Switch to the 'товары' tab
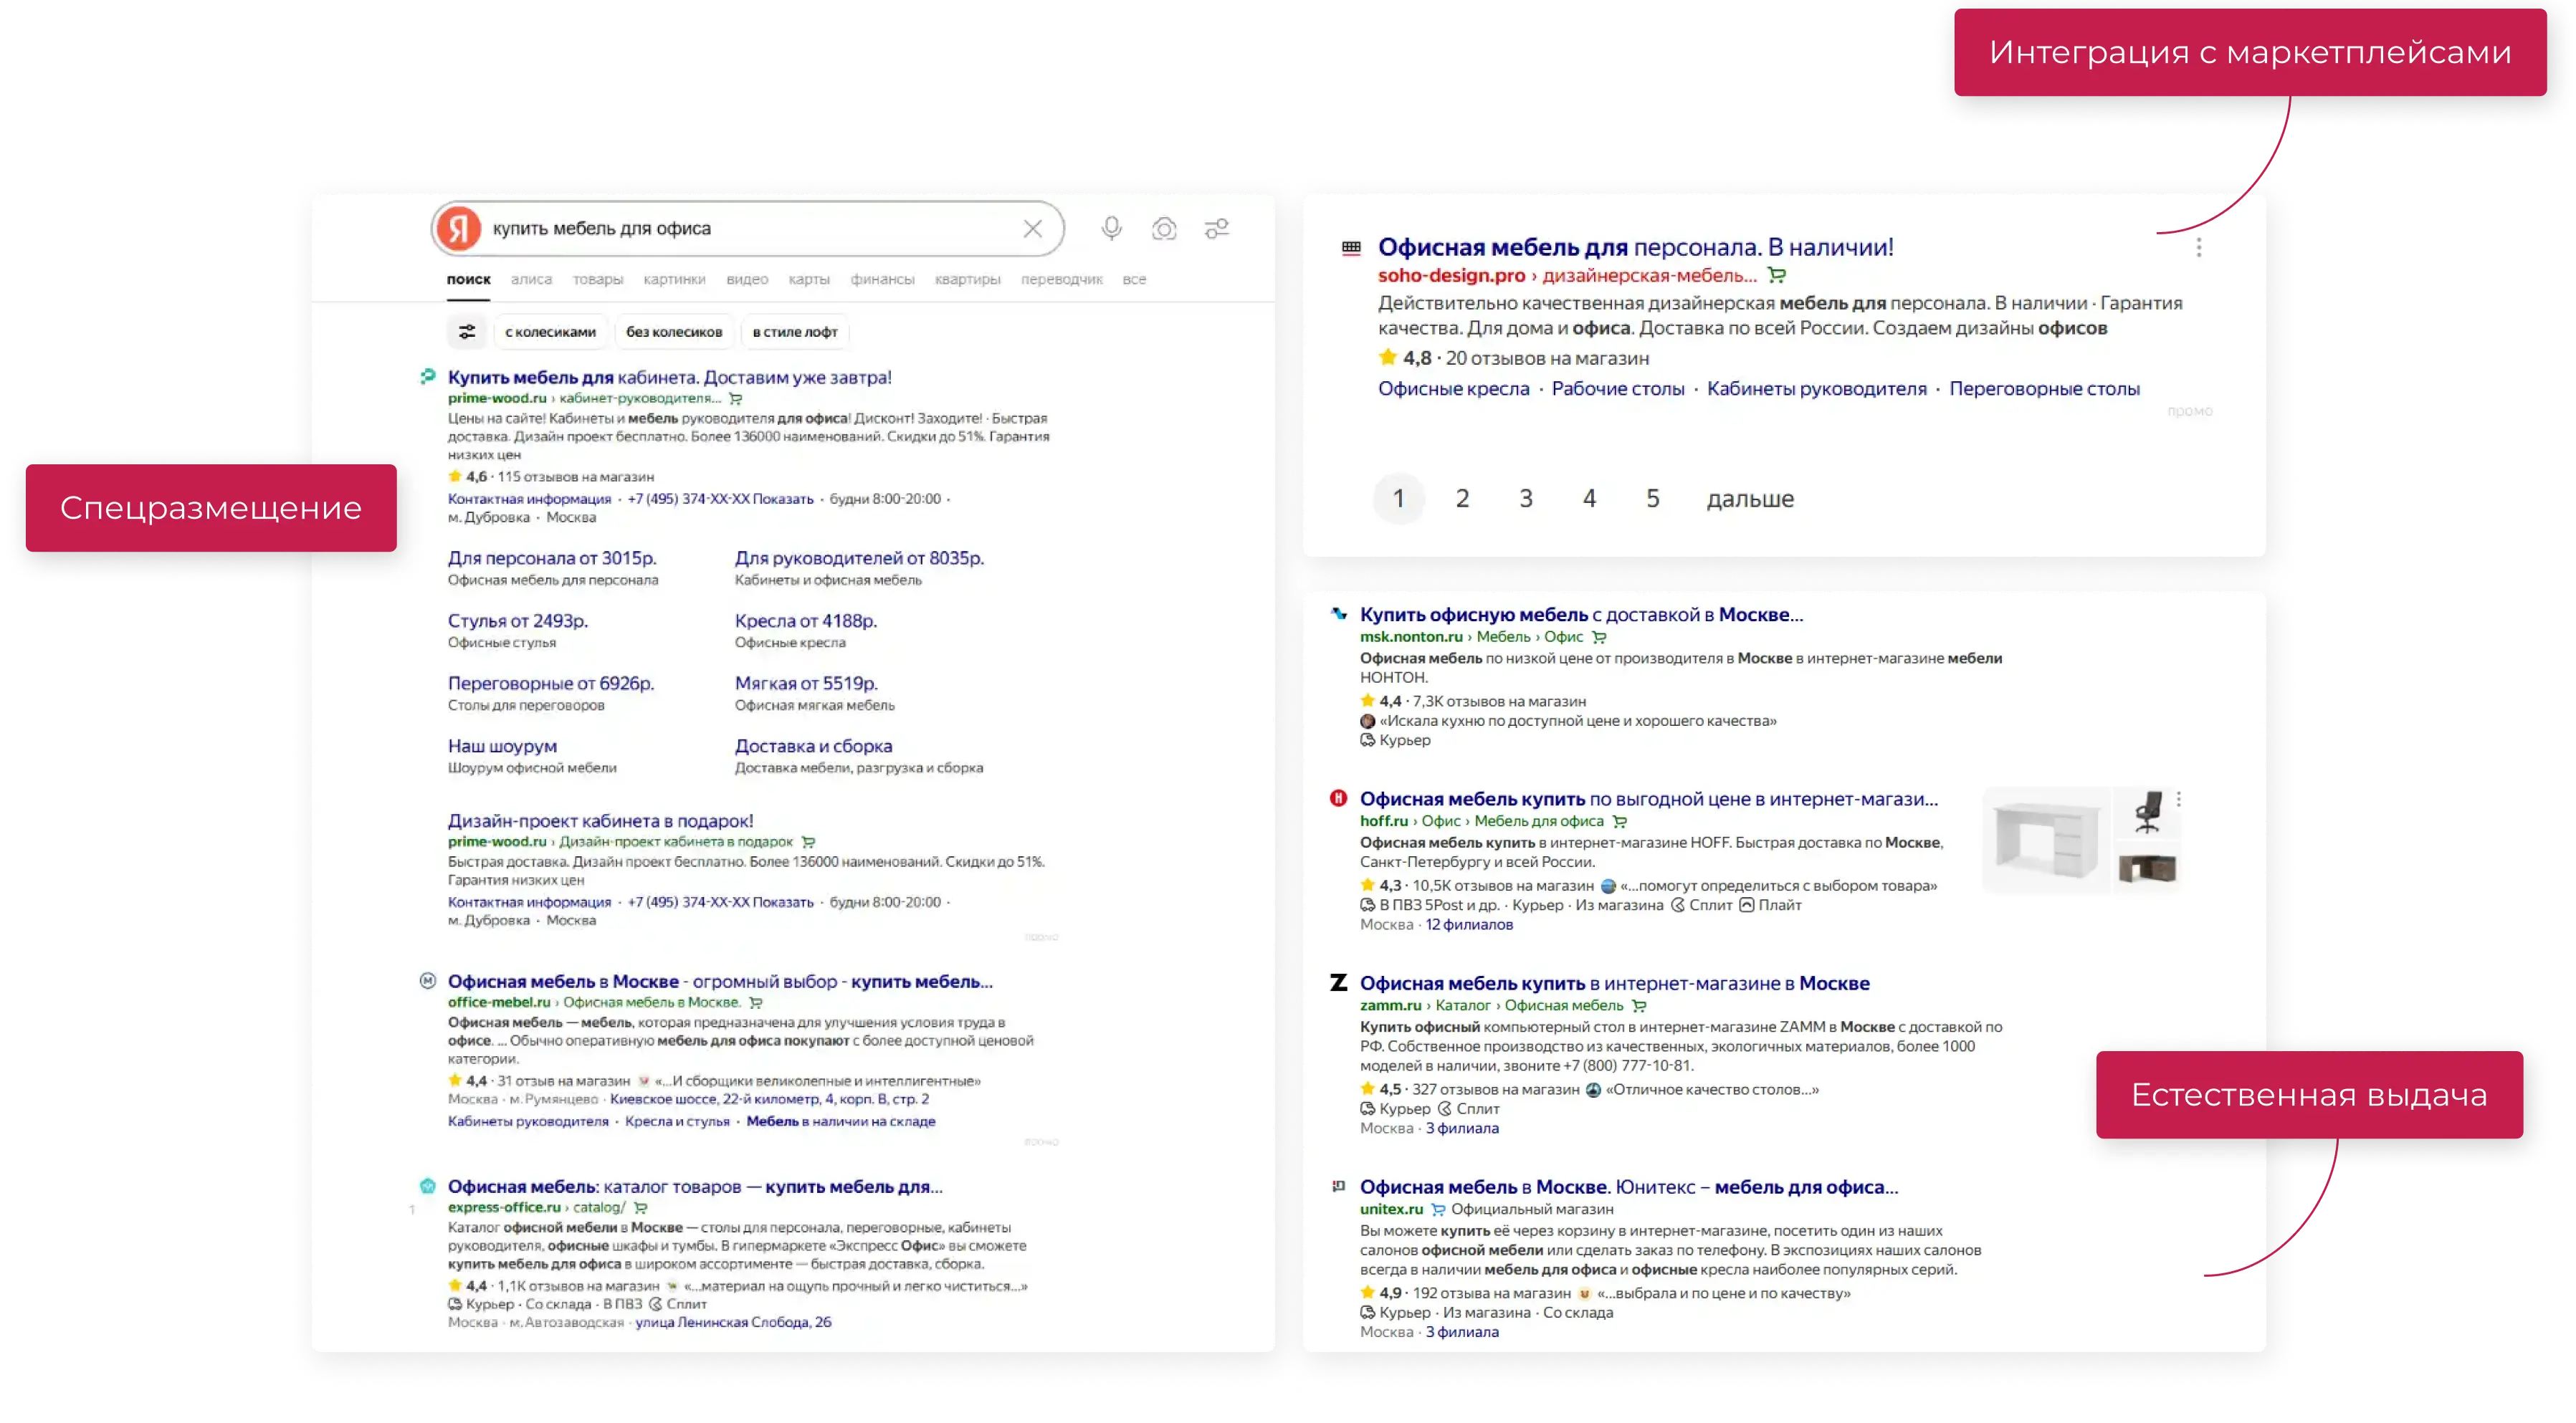Screen dimensions: 2576x1423 pyautogui.click(x=598, y=280)
